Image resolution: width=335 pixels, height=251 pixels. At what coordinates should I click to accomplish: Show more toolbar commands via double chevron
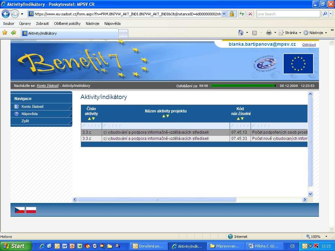coord(332,30)
